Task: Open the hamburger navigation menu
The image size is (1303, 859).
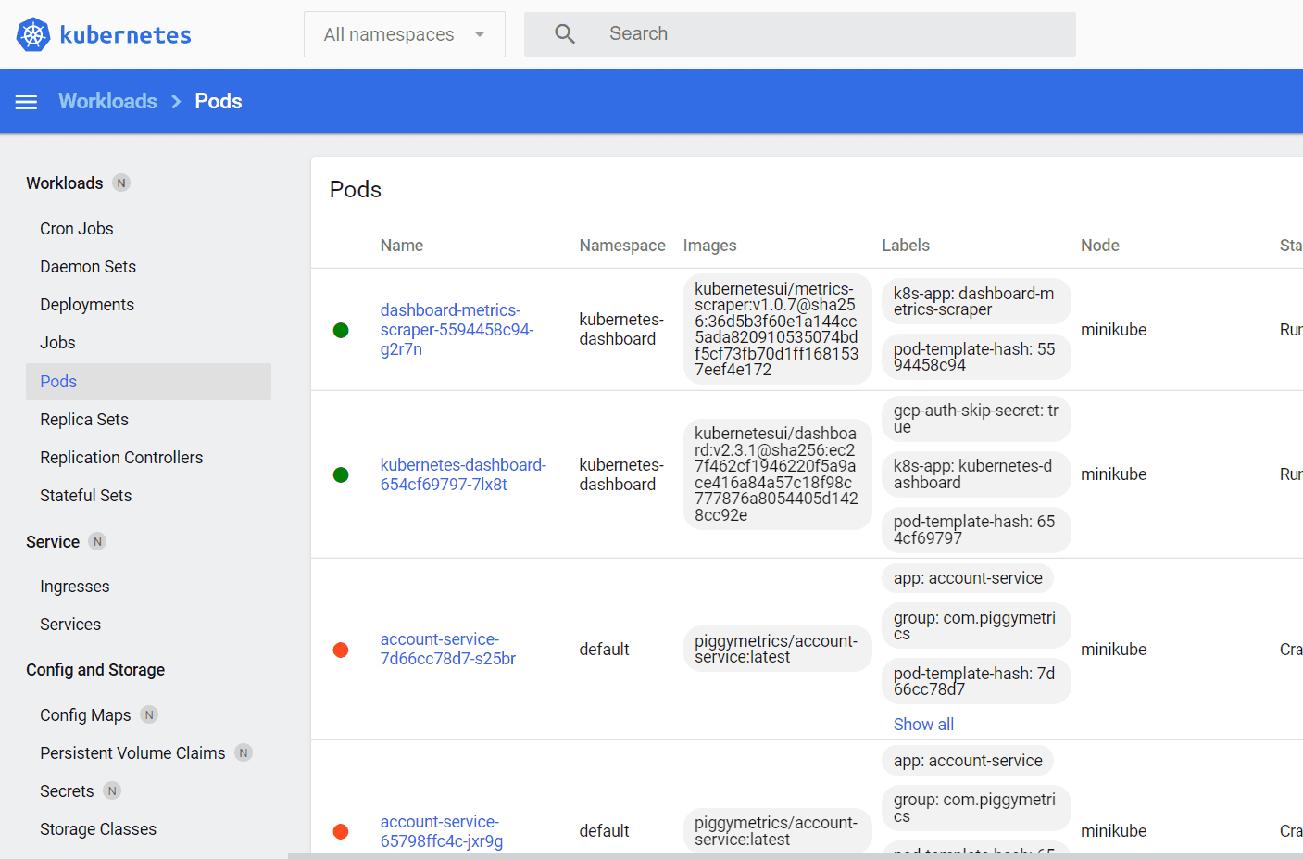Action: [26, 102]
